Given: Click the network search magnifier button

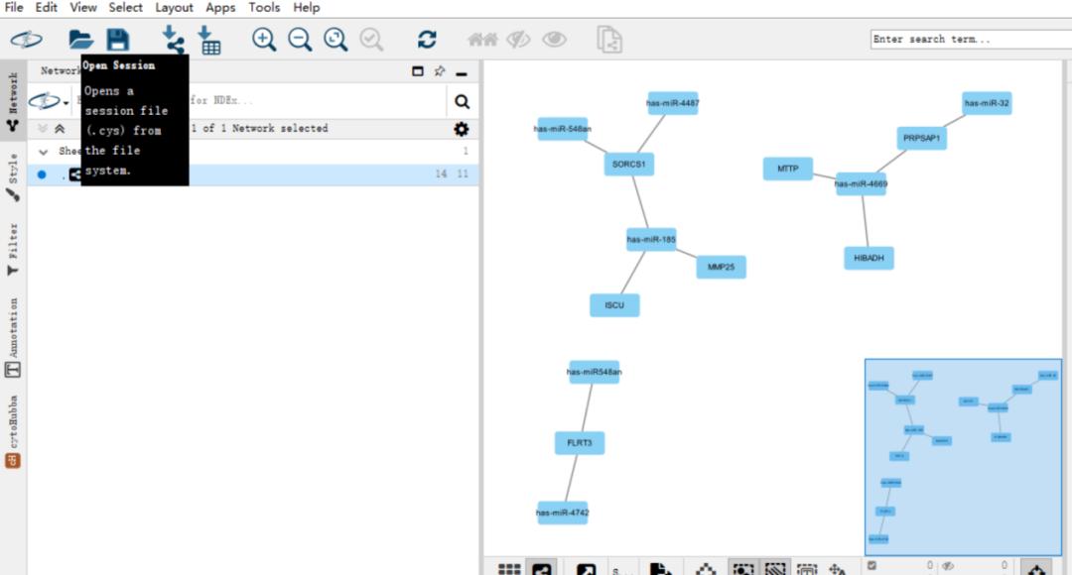Looking at the screenshot, I should [462, 101].
